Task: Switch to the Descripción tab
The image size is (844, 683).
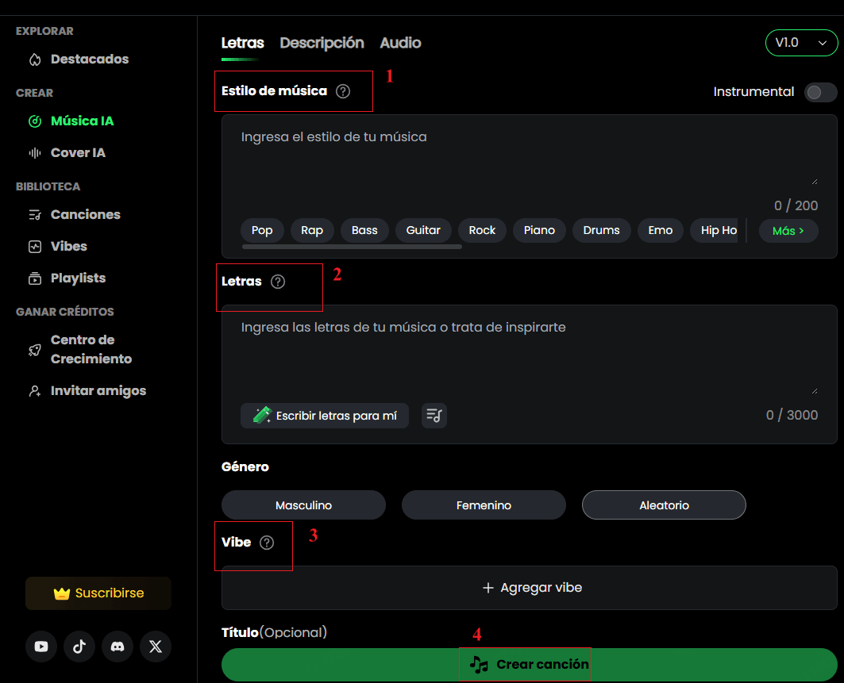Action: [x=322, y=43]
